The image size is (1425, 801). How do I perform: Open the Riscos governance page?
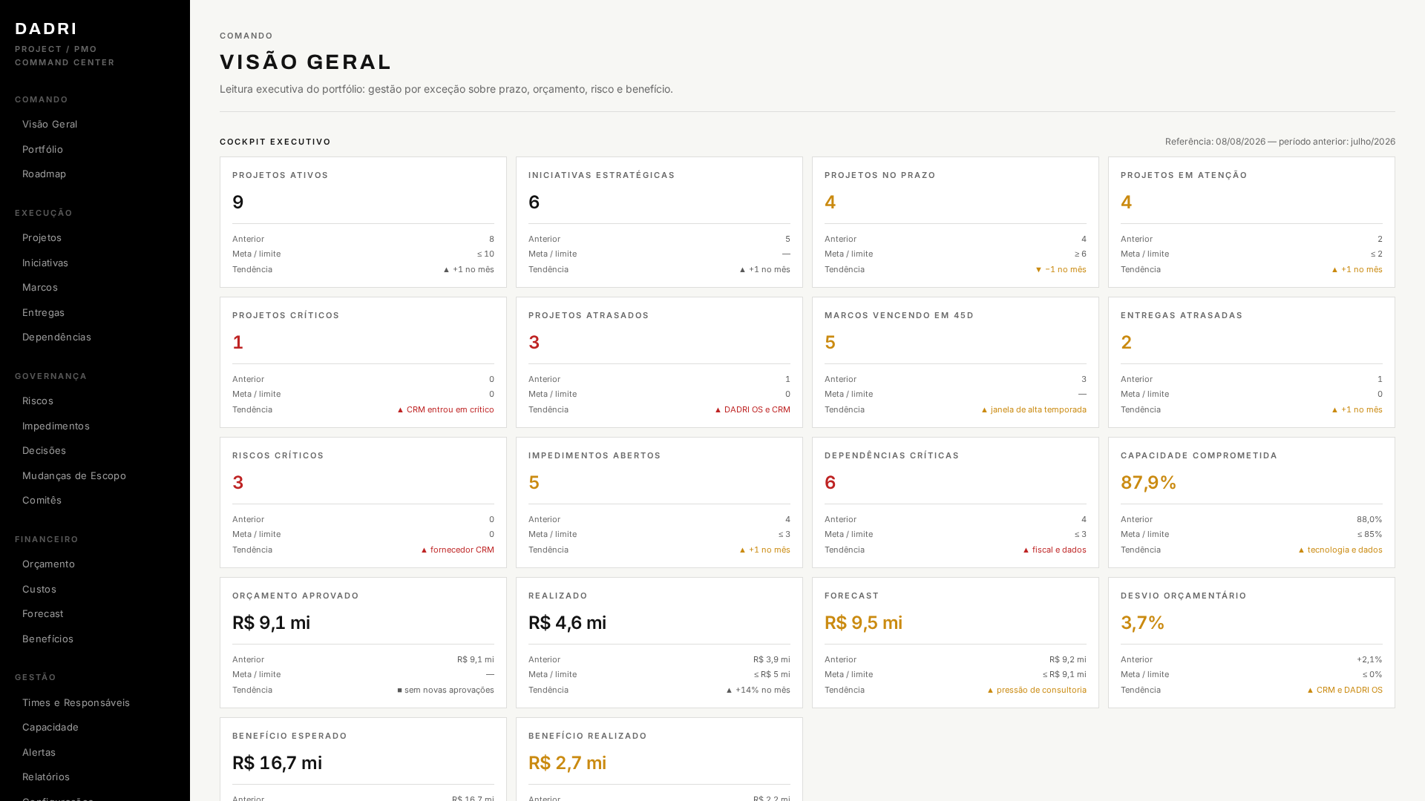click(95, 400)
